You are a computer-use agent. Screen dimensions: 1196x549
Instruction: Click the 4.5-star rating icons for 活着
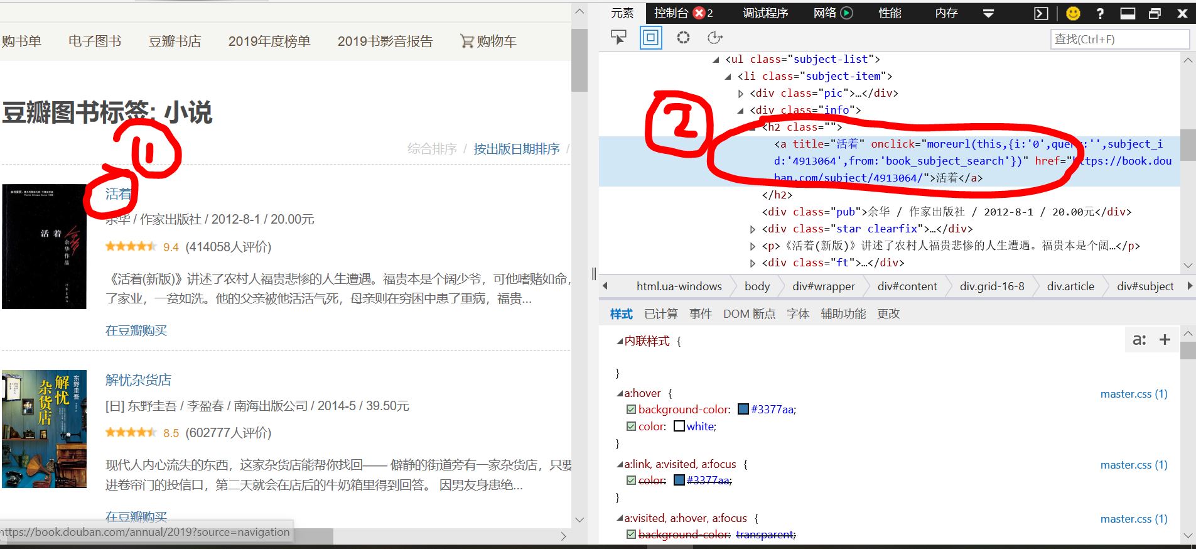pos(131,246)
